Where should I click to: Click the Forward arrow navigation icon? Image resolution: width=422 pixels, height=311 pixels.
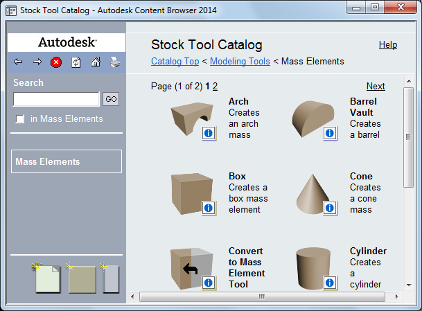pos(37,62)
